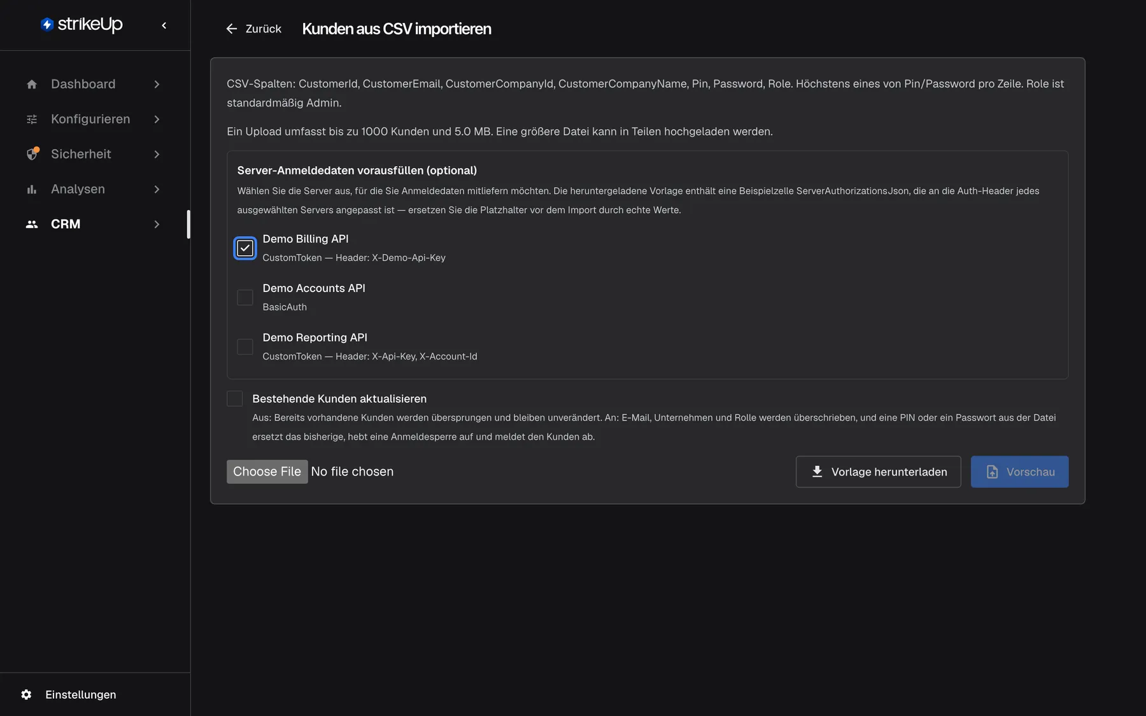Viewport: 1146px width, 716px height.
Task: Click the Einstellungen gear icon
Action: click(x=26, y=694)
